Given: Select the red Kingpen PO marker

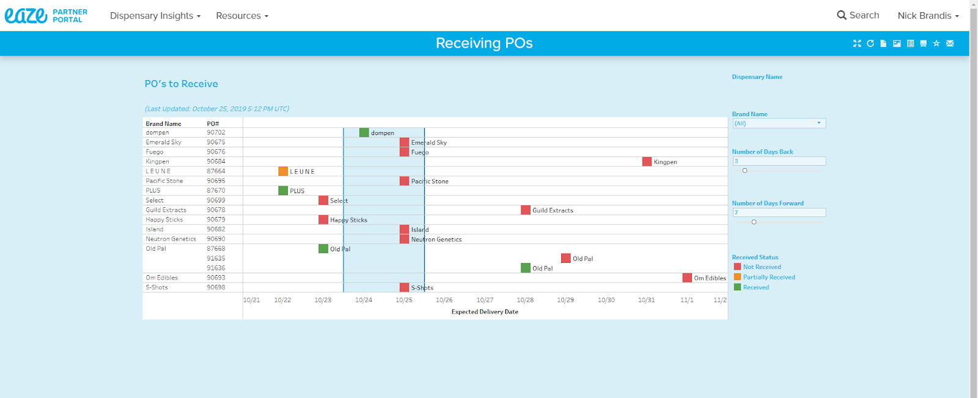Looking at the screenshot, I should (647, 161).
